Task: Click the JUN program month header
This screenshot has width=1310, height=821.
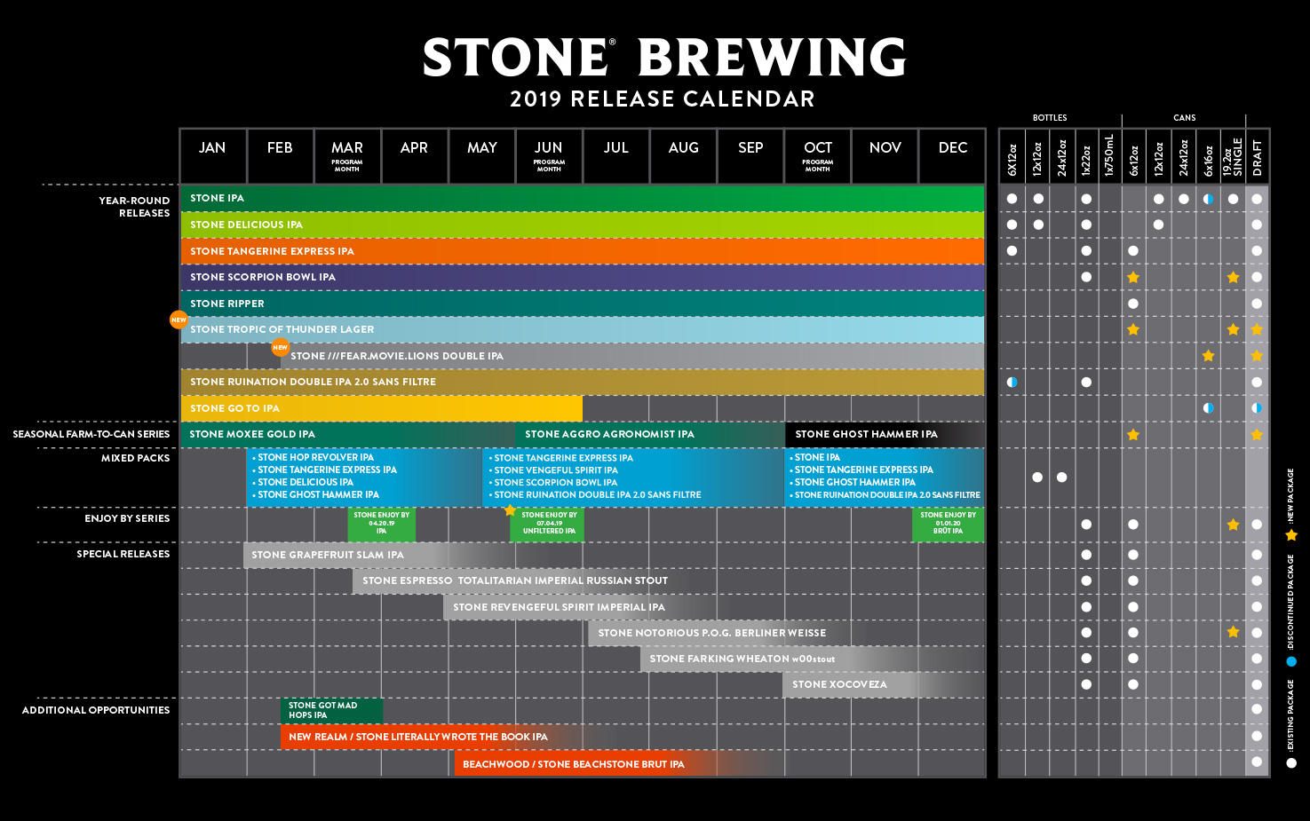Action: (549, 156)
